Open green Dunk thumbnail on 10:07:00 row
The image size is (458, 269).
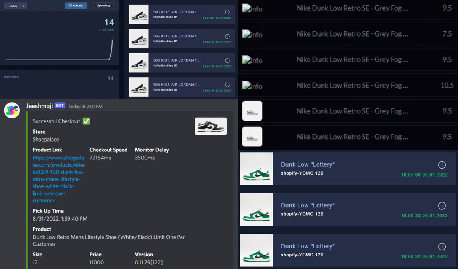[x=256, y=169]
